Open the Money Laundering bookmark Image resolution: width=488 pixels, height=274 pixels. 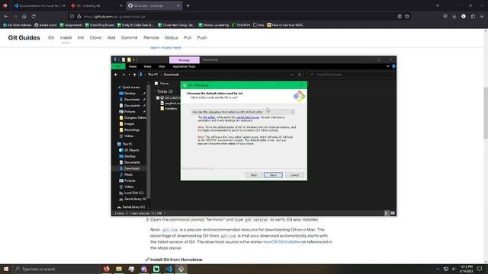click(x=213, y=25)
